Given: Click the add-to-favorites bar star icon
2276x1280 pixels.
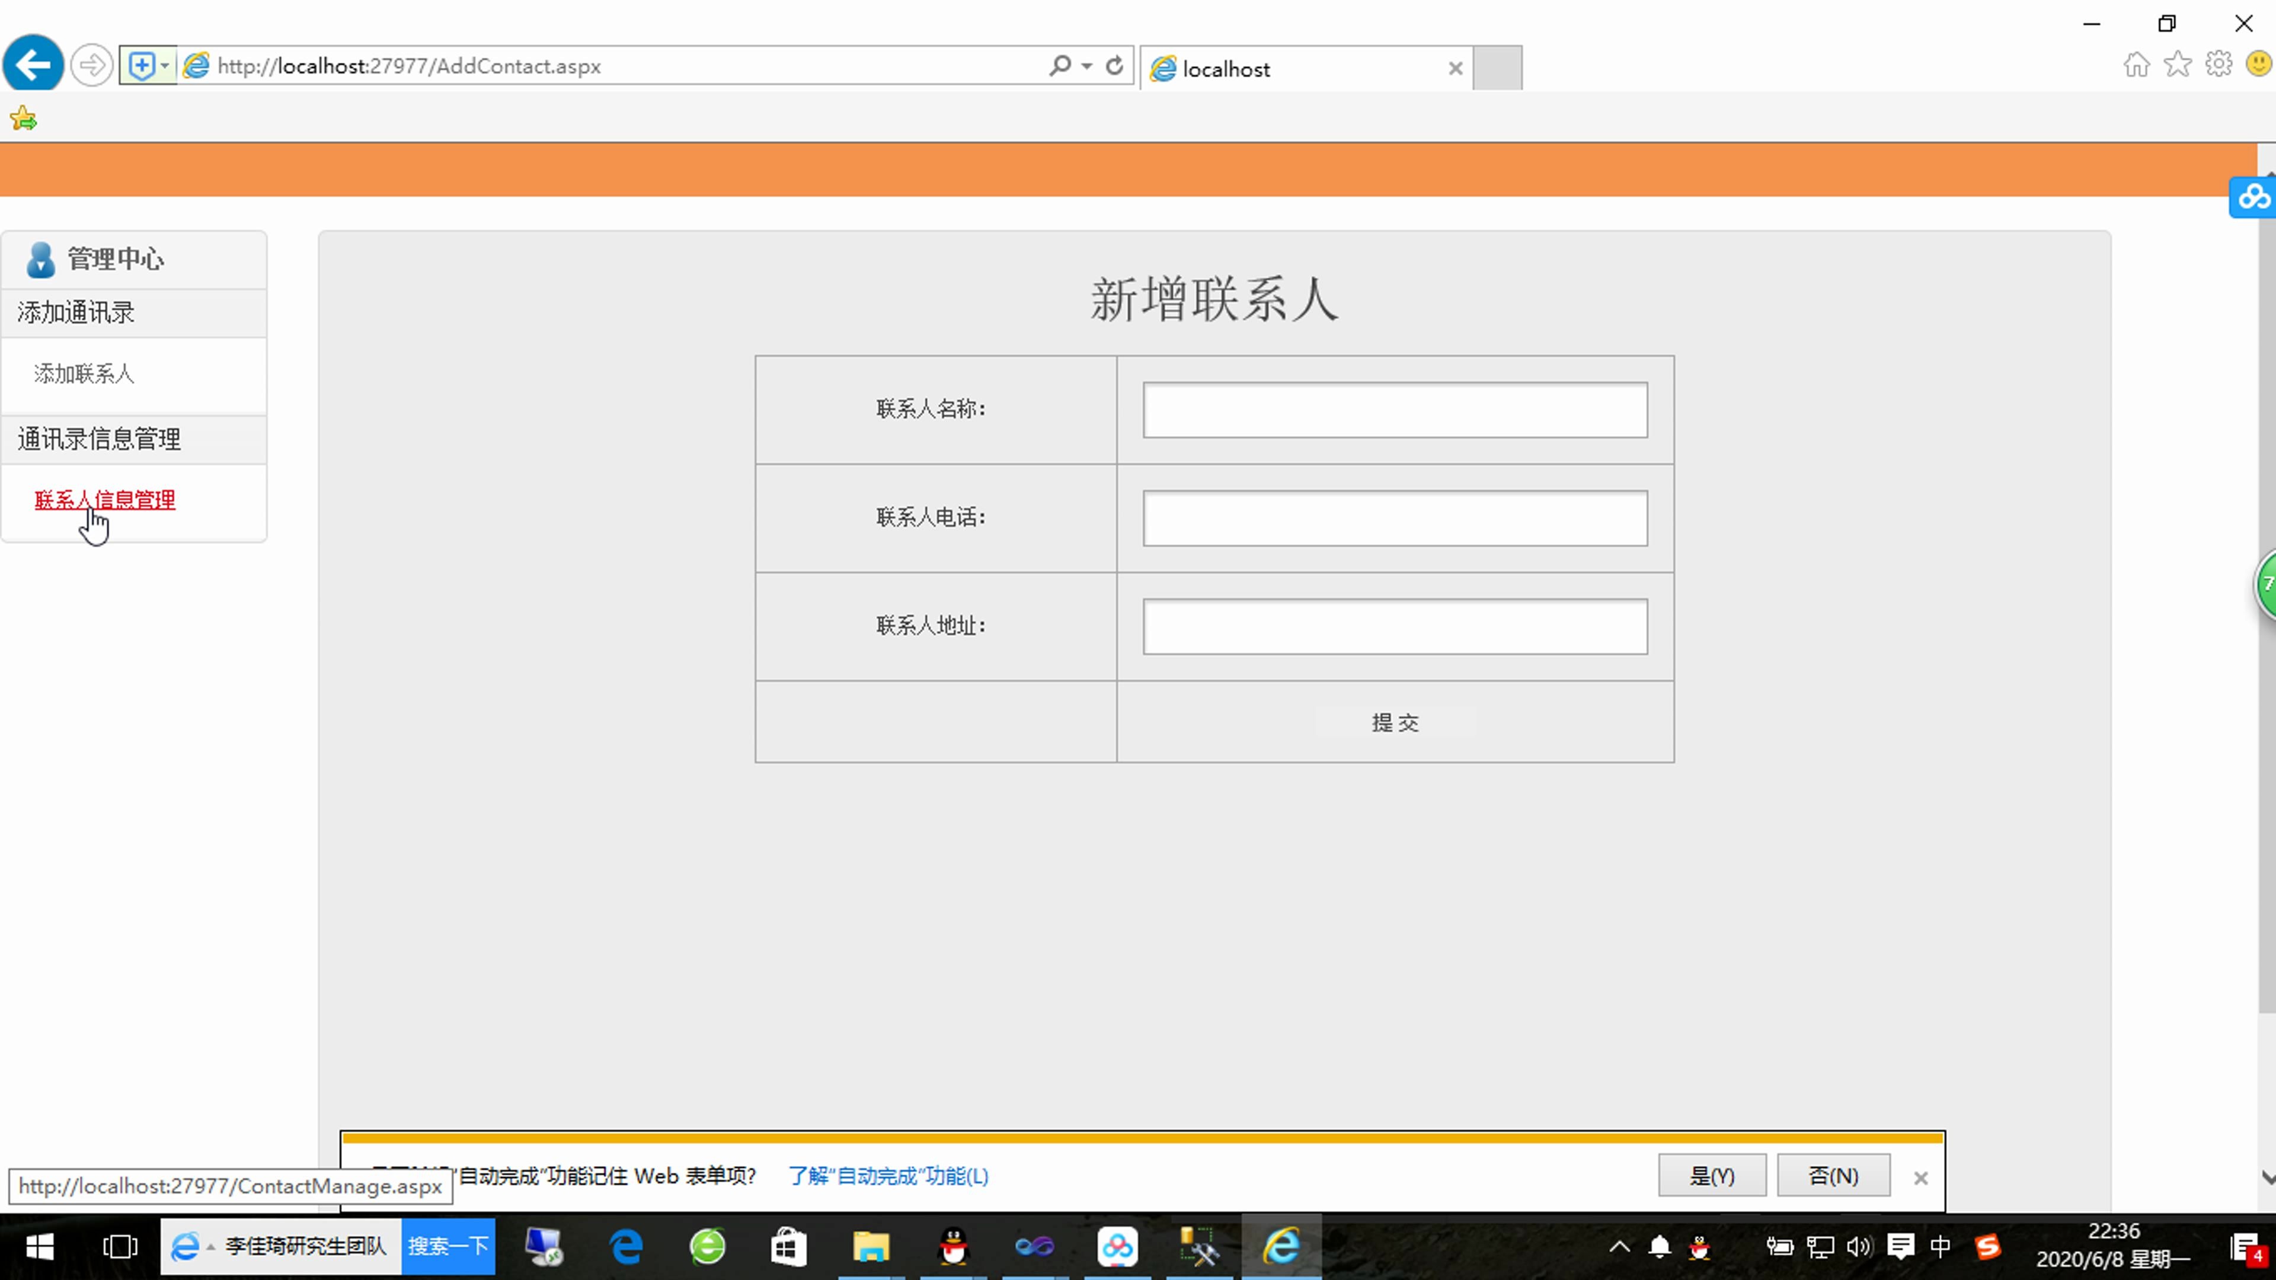Looking at the screenshot, I should [24, 119].
